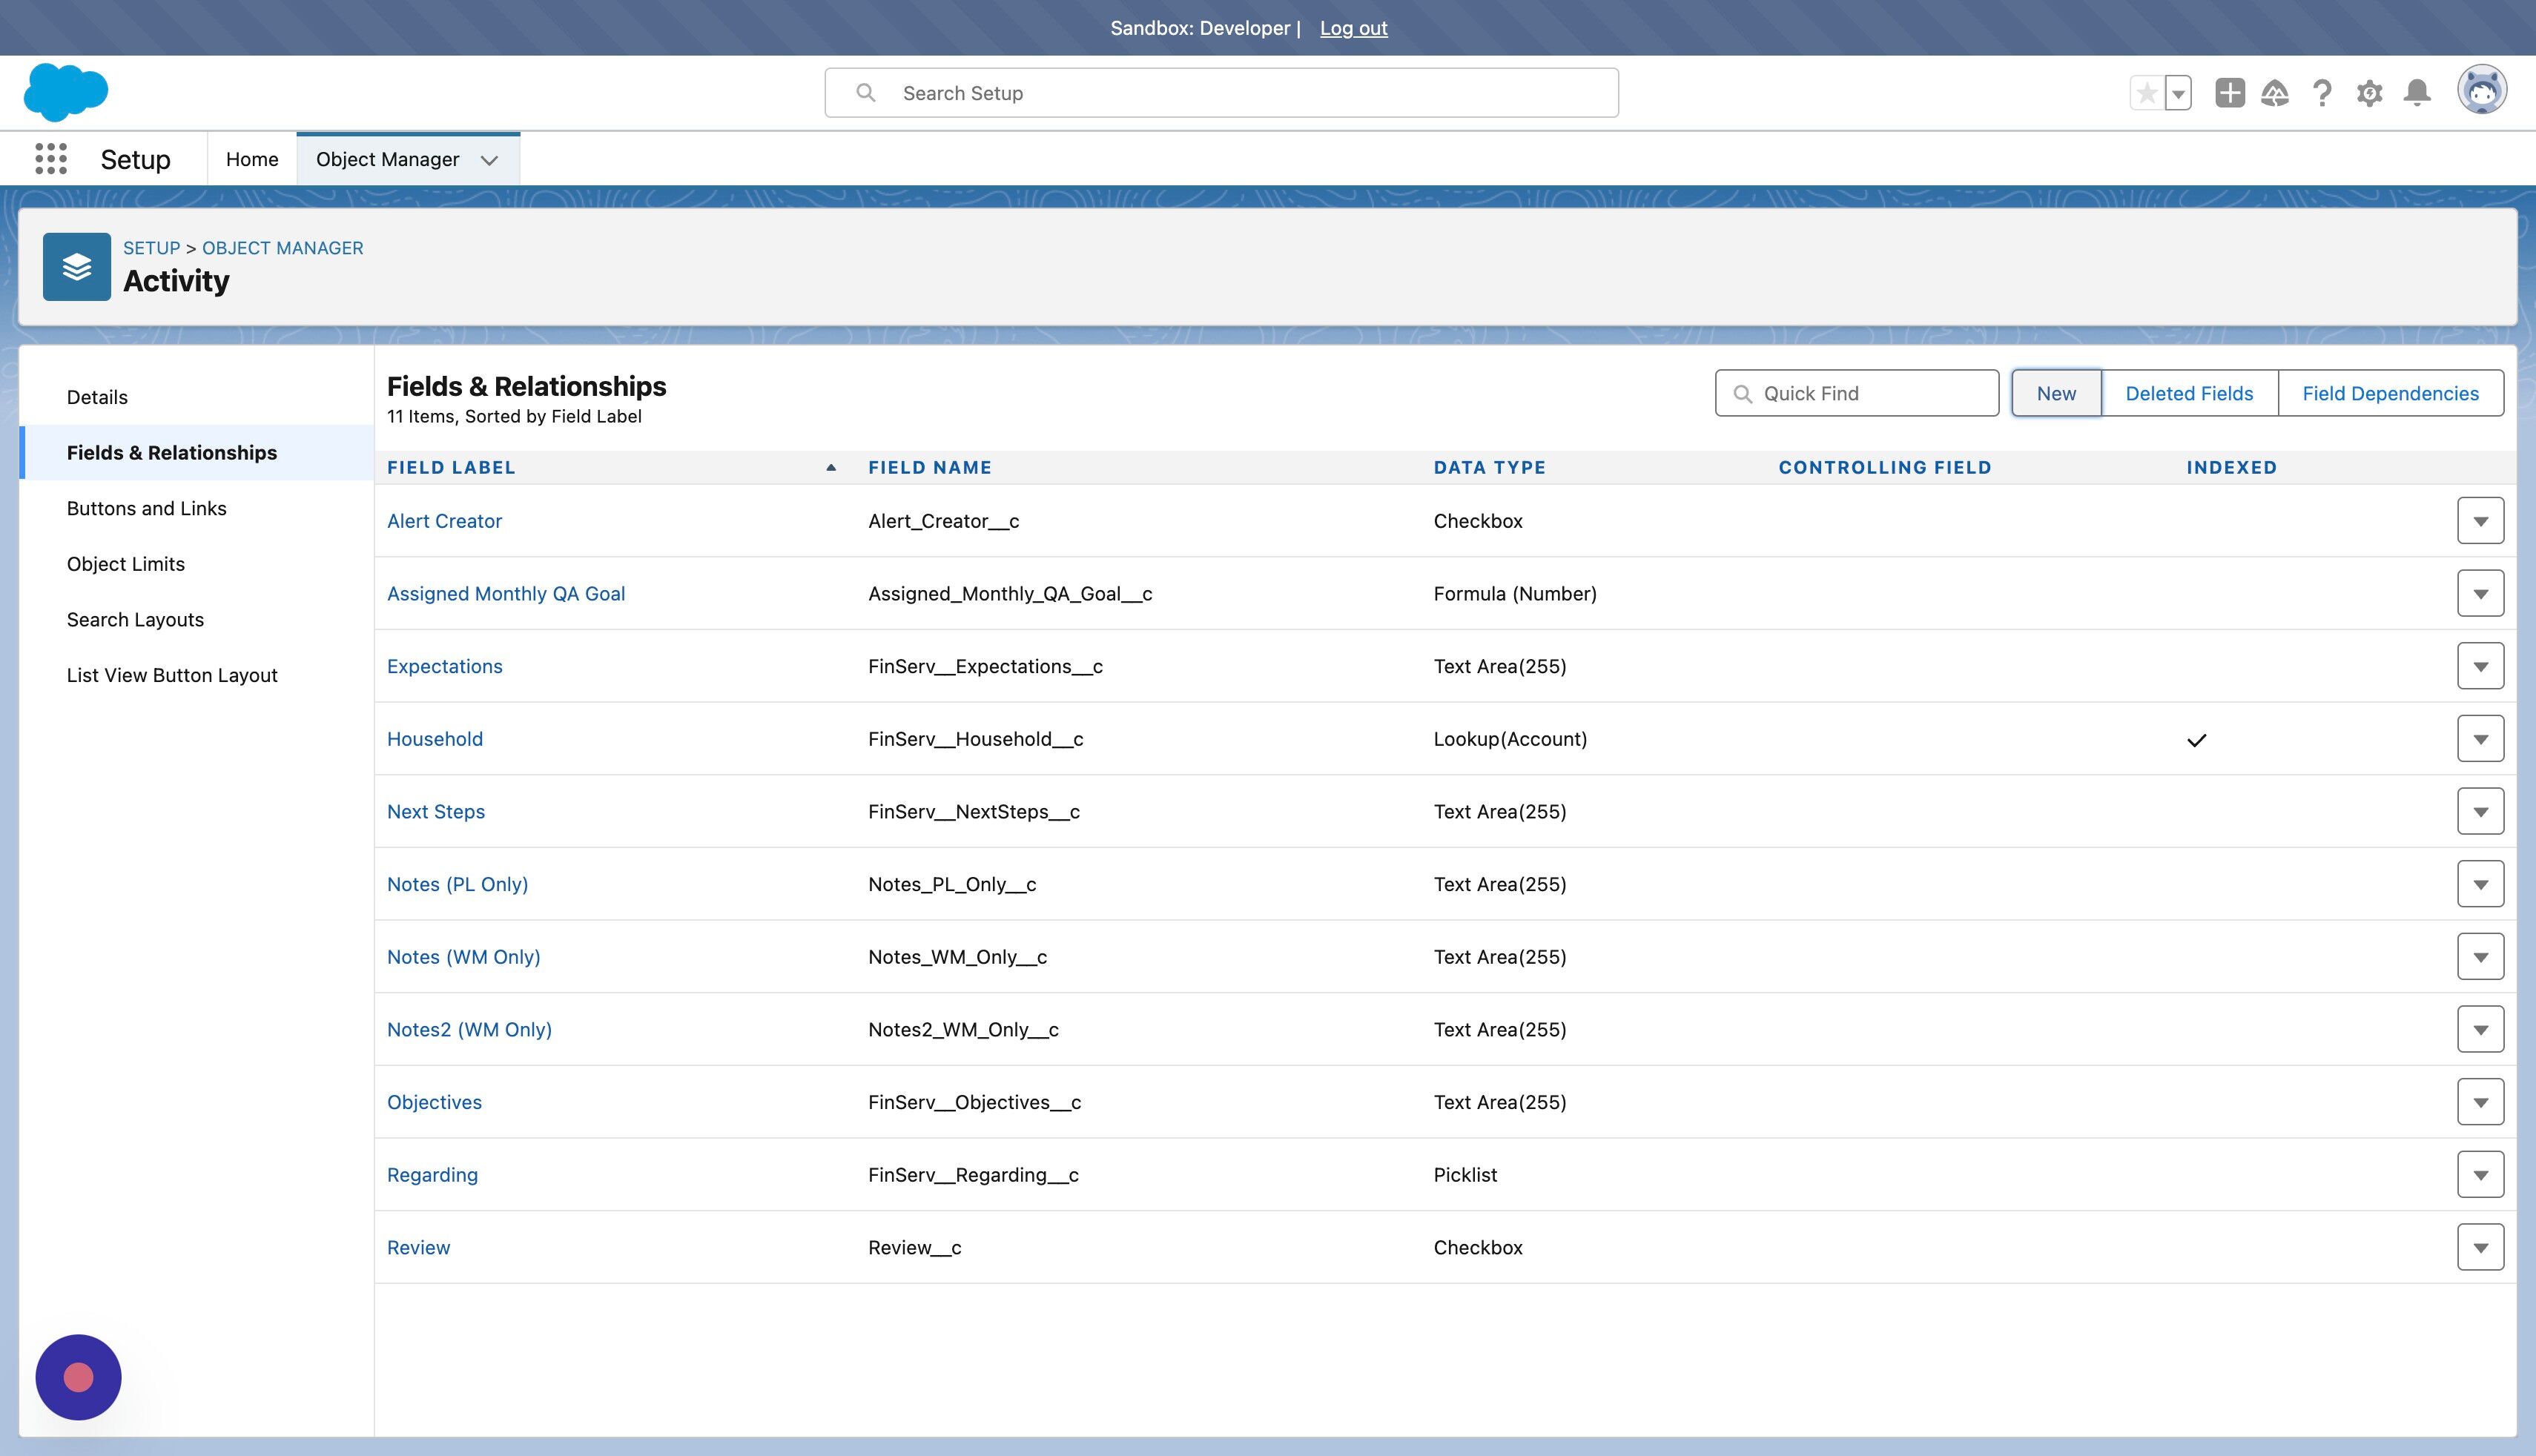Open the App Launcher grid icon

coord(51,159)
